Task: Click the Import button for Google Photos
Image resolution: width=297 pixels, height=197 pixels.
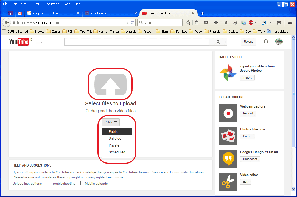Action: pos(247,78)
